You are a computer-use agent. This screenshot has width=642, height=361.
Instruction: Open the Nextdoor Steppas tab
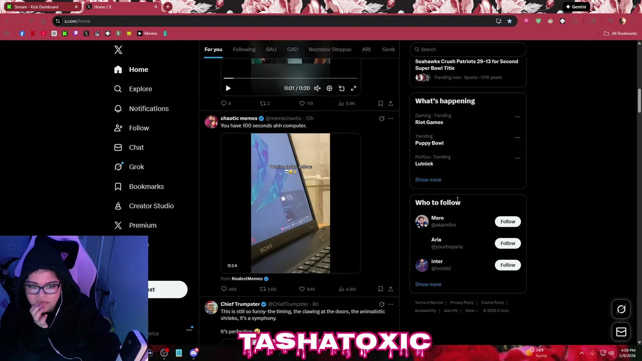click(x=330, y=49)
